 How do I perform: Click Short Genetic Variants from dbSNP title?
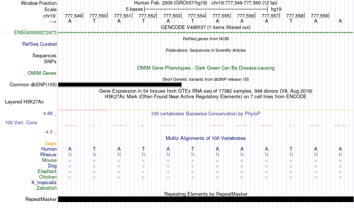206,79
